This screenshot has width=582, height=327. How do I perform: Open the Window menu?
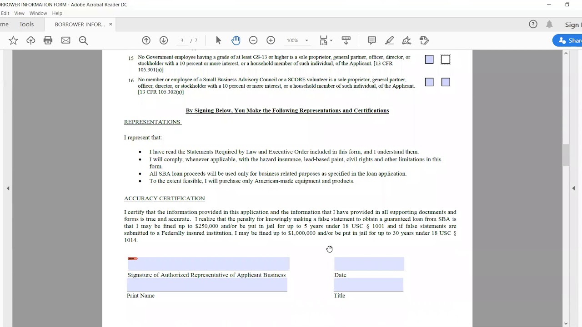(38, 13)
